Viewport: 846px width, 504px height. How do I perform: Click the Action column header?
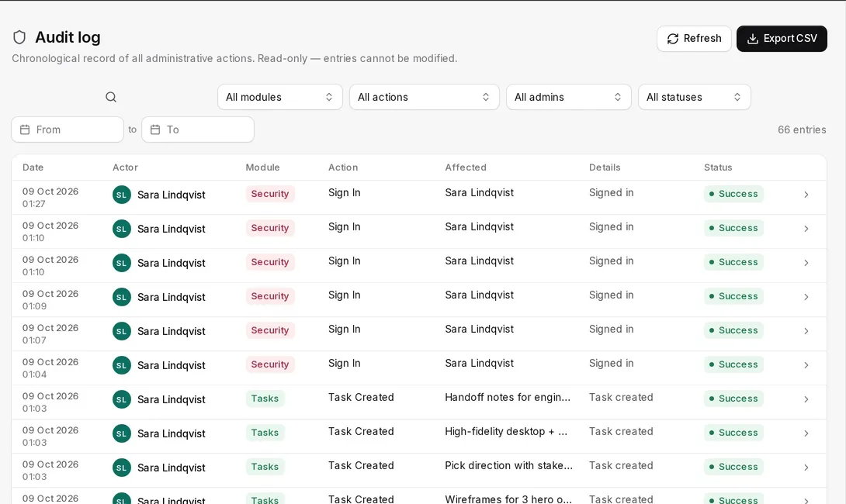tap(343, 167)
